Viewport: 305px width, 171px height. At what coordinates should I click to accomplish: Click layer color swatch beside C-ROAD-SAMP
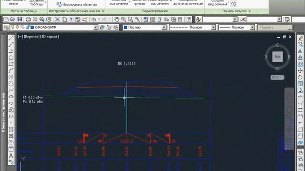[32, 28]
